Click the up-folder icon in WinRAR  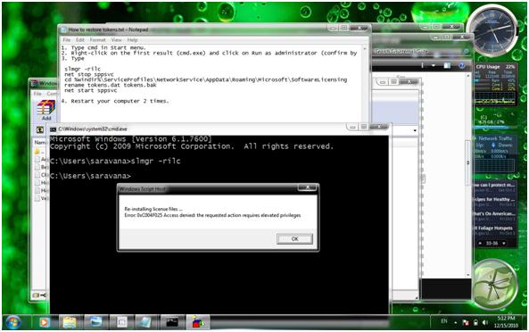[40, 129]
